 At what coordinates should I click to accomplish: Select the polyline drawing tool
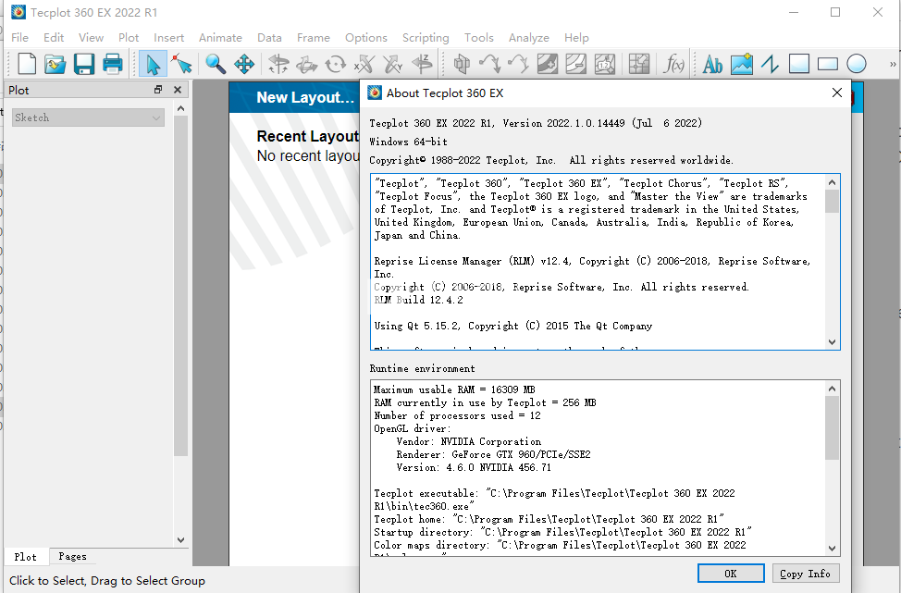[770, 64]
